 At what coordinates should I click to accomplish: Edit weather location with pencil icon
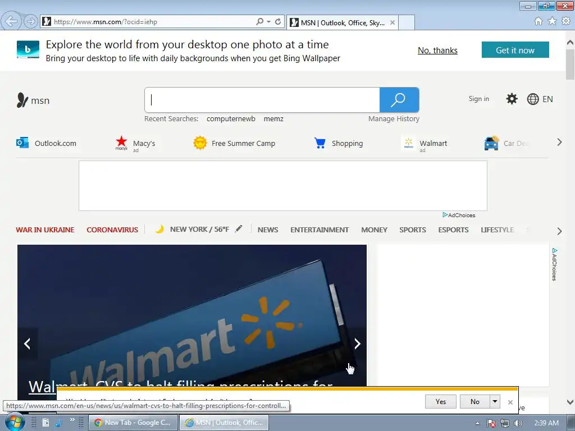pyautogui.click(x=239, y=229)
